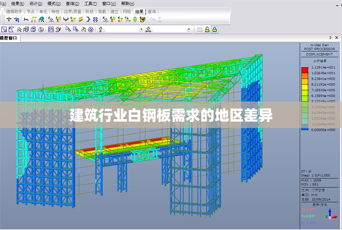Click the pencil edit icon in toolbar
342x230 pixels.
pos(59,29)
